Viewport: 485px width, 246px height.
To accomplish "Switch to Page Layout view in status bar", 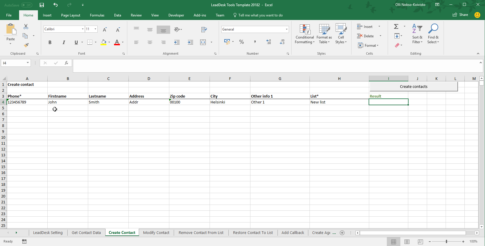I will pos(407,242).
